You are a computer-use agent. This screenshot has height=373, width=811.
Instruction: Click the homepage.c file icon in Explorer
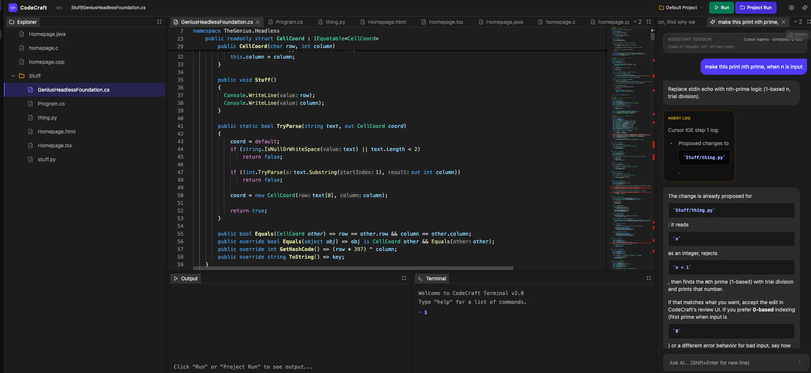22,48
